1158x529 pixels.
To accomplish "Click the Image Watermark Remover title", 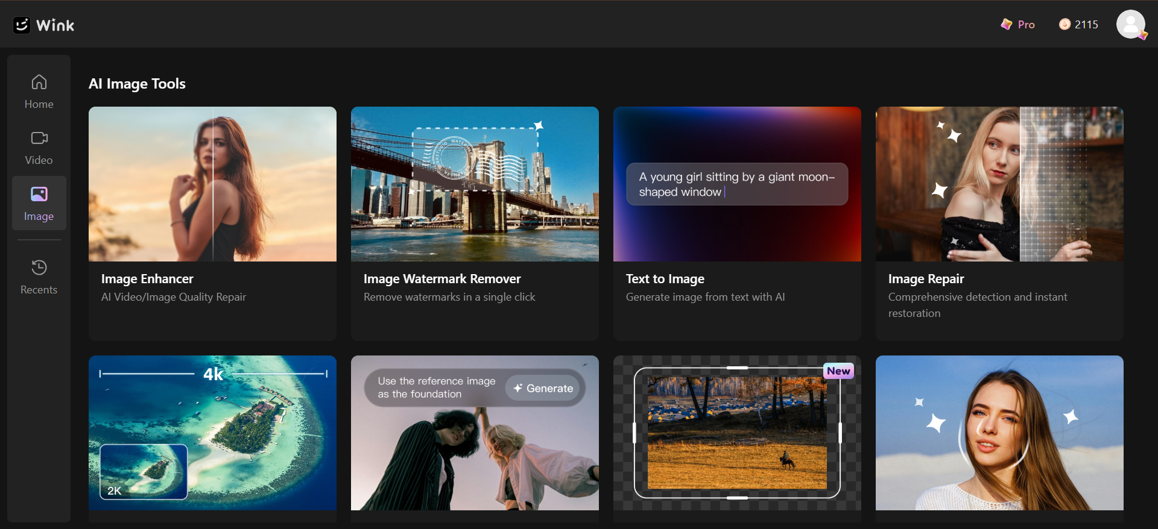I will tap(442, 279).
